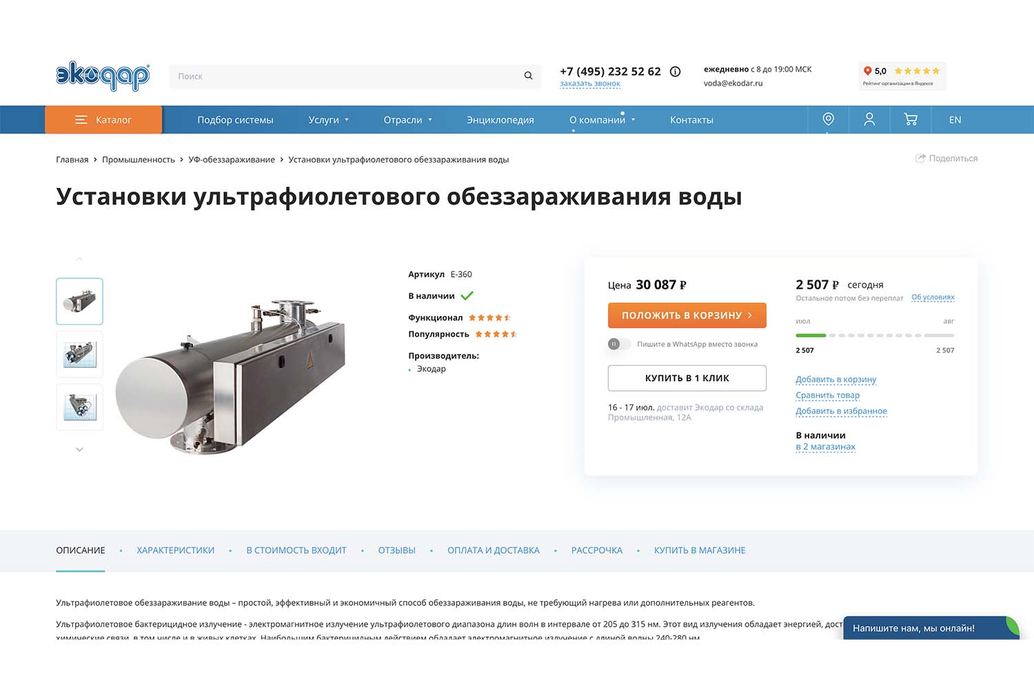The height and width of the screenshot is (688, 1034).
Task: Click Купить в 1 клик button
Action: pos(687,378)
